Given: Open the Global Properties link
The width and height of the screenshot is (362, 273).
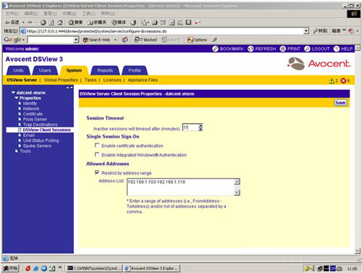Looking at the screenshot, I should point(61,80).
